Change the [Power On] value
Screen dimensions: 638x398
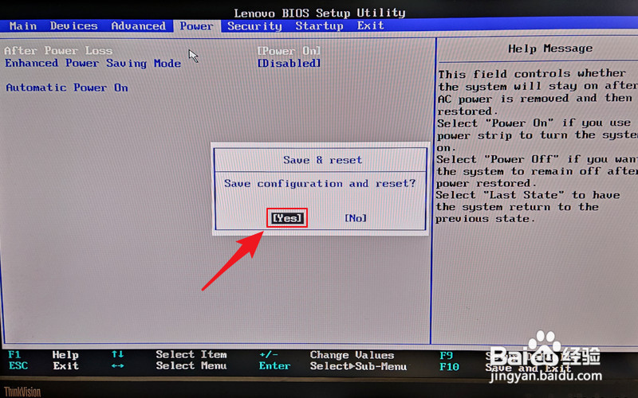[x=289, y=51]
